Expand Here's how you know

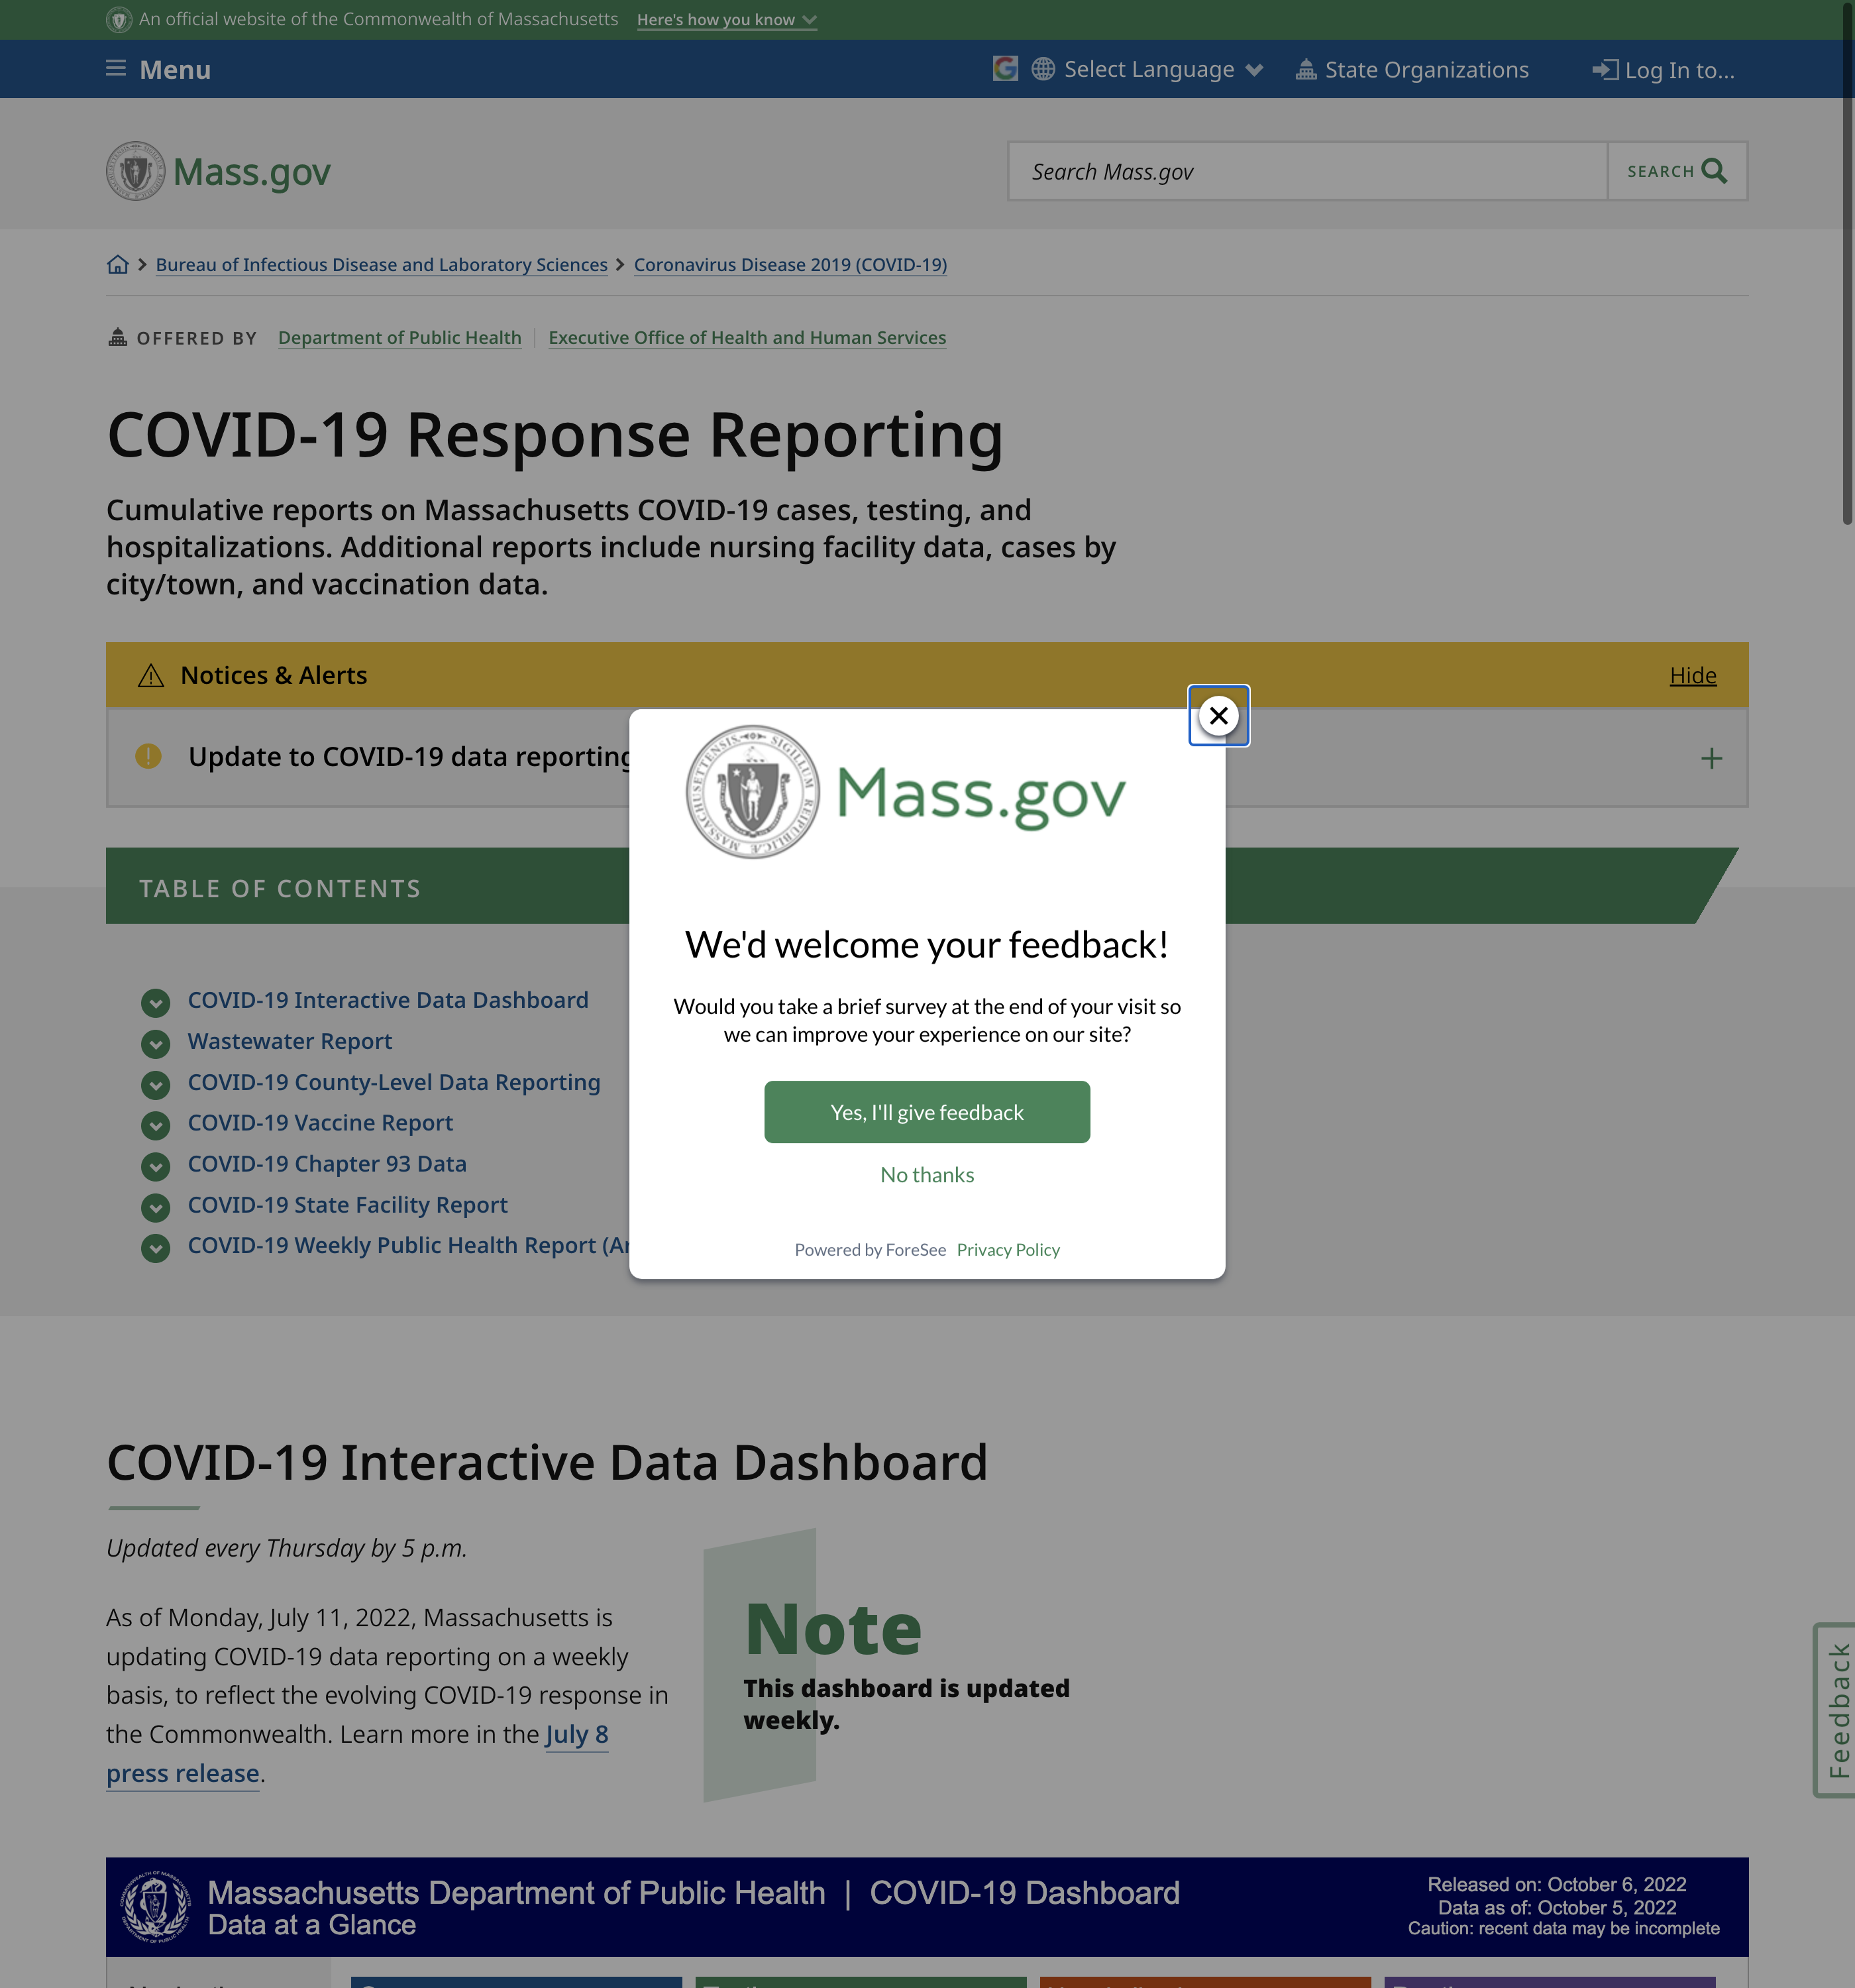pos(726,19)
